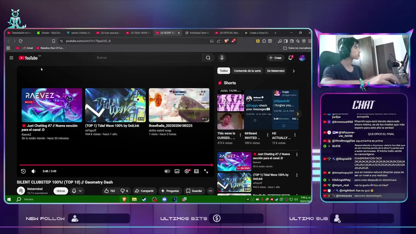Open player settings gear
The image size is (416, 234).
click(x=187, y=171)
